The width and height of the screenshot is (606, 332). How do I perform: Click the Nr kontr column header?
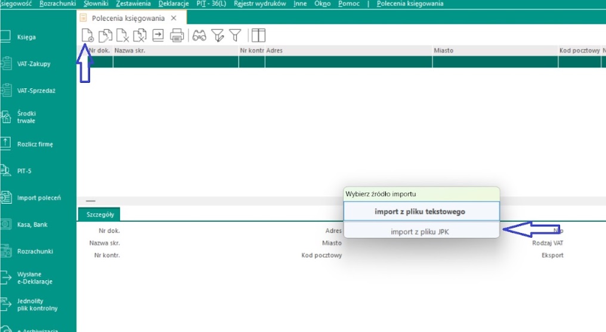pos(252,50)
